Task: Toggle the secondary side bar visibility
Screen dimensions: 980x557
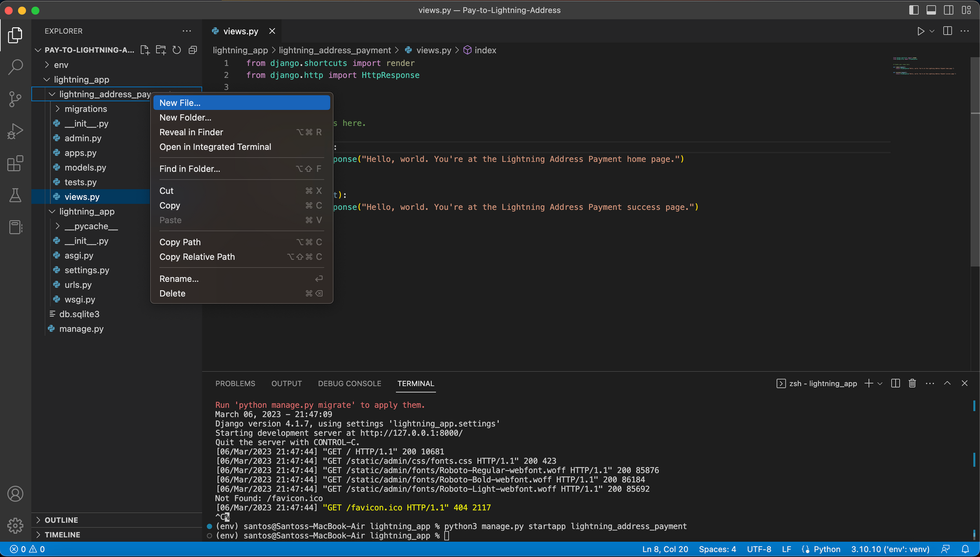Action: (949, 10)
